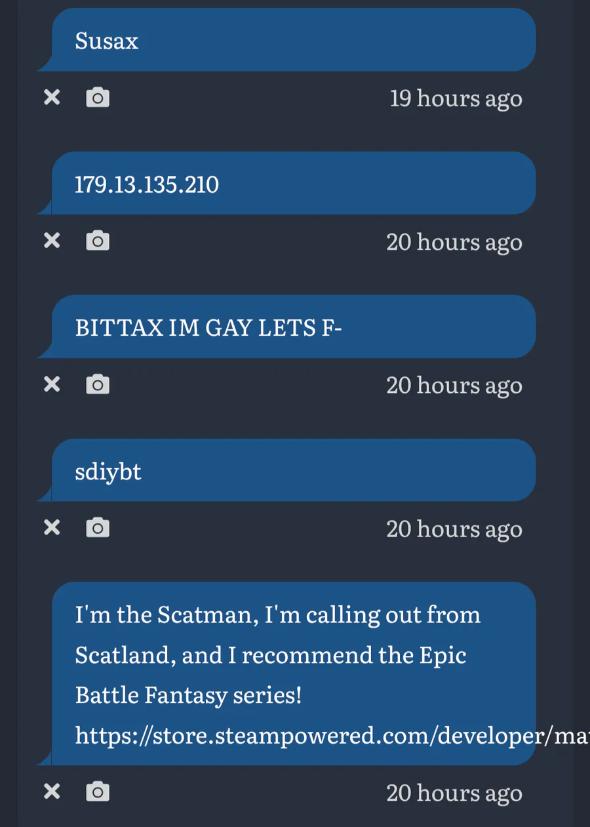
Task: Capture the "sdiybt" message with camera icon
Action: 98,527
